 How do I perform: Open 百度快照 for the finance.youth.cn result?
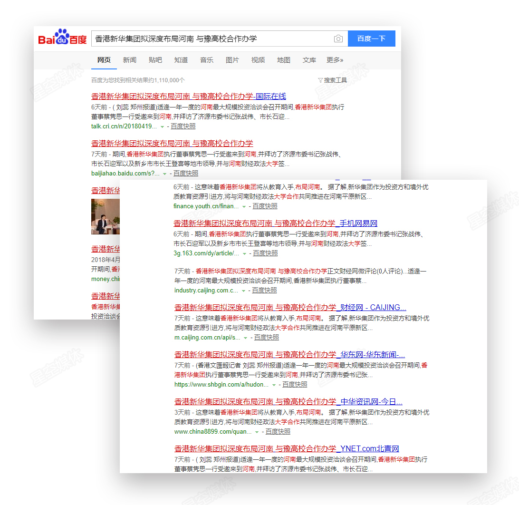click(x=265, y=206)
